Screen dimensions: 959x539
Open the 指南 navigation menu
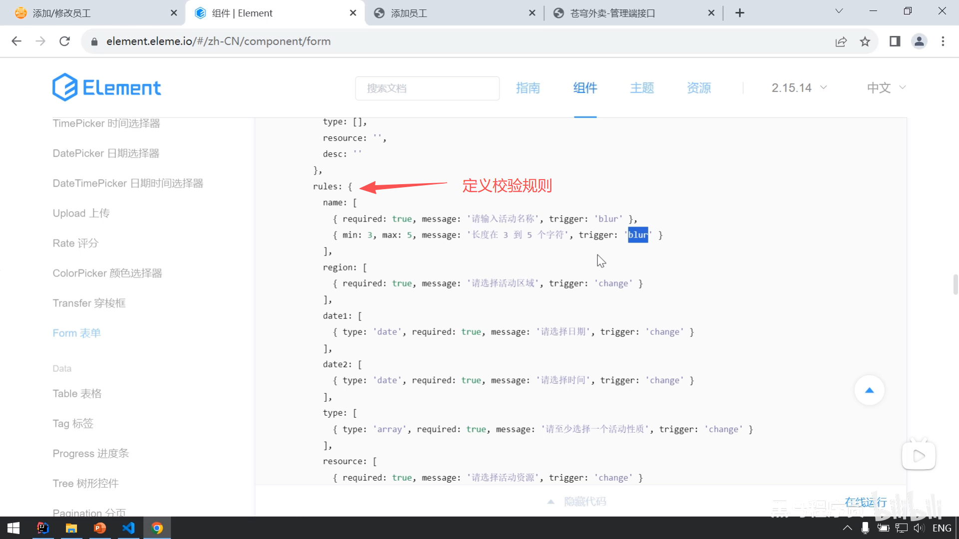click(x=528, y=88)
